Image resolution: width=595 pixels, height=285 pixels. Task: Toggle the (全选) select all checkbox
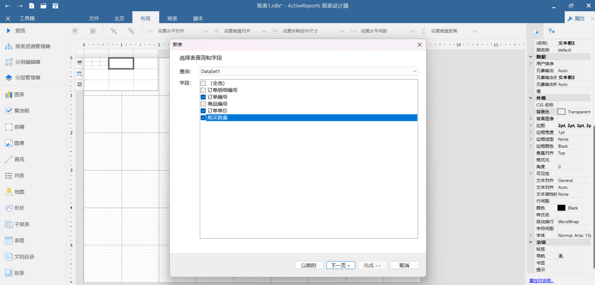click(x=203, y=83)
